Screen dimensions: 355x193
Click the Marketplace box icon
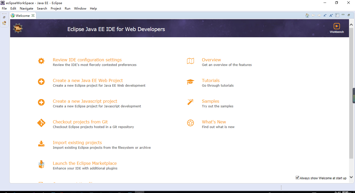(41, 164)
